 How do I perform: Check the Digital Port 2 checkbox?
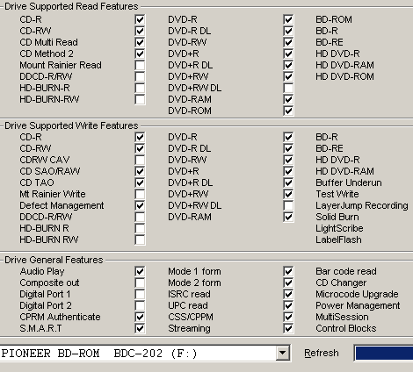tap(140, 305)
